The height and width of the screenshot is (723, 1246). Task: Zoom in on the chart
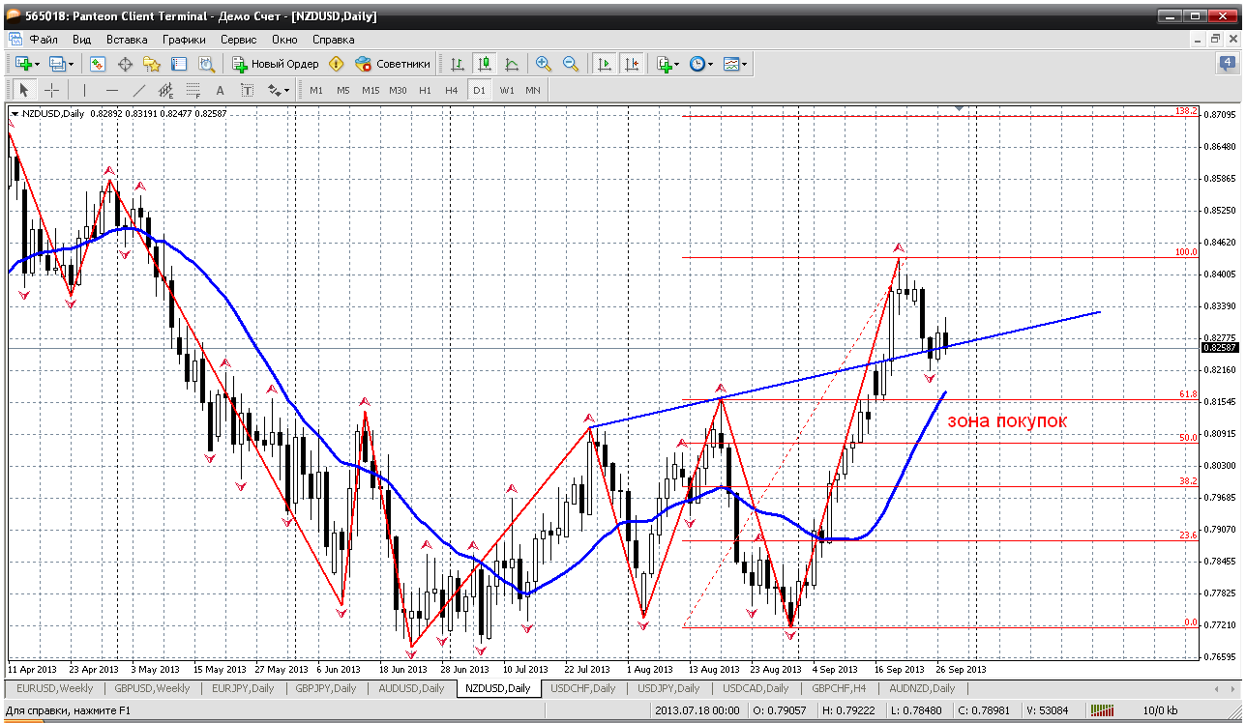[x=544, y=64]
